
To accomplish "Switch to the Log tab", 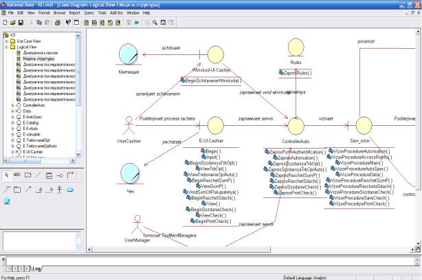I will tap(36, 268).
